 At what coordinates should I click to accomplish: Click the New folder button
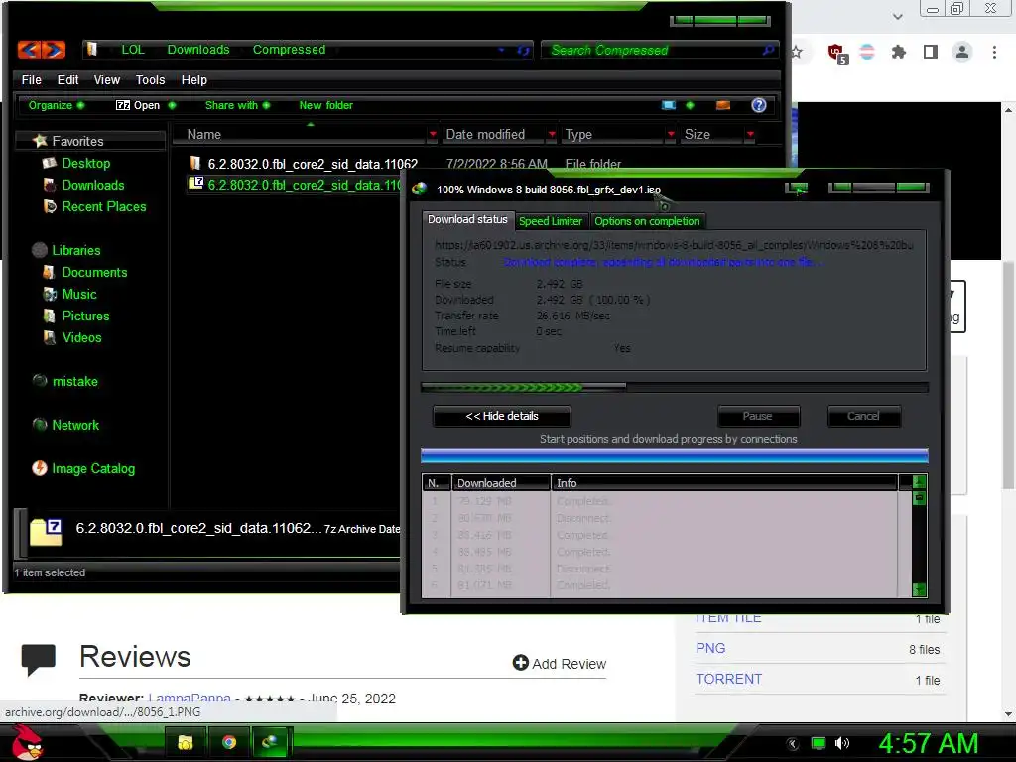click(x=325, y=105)
